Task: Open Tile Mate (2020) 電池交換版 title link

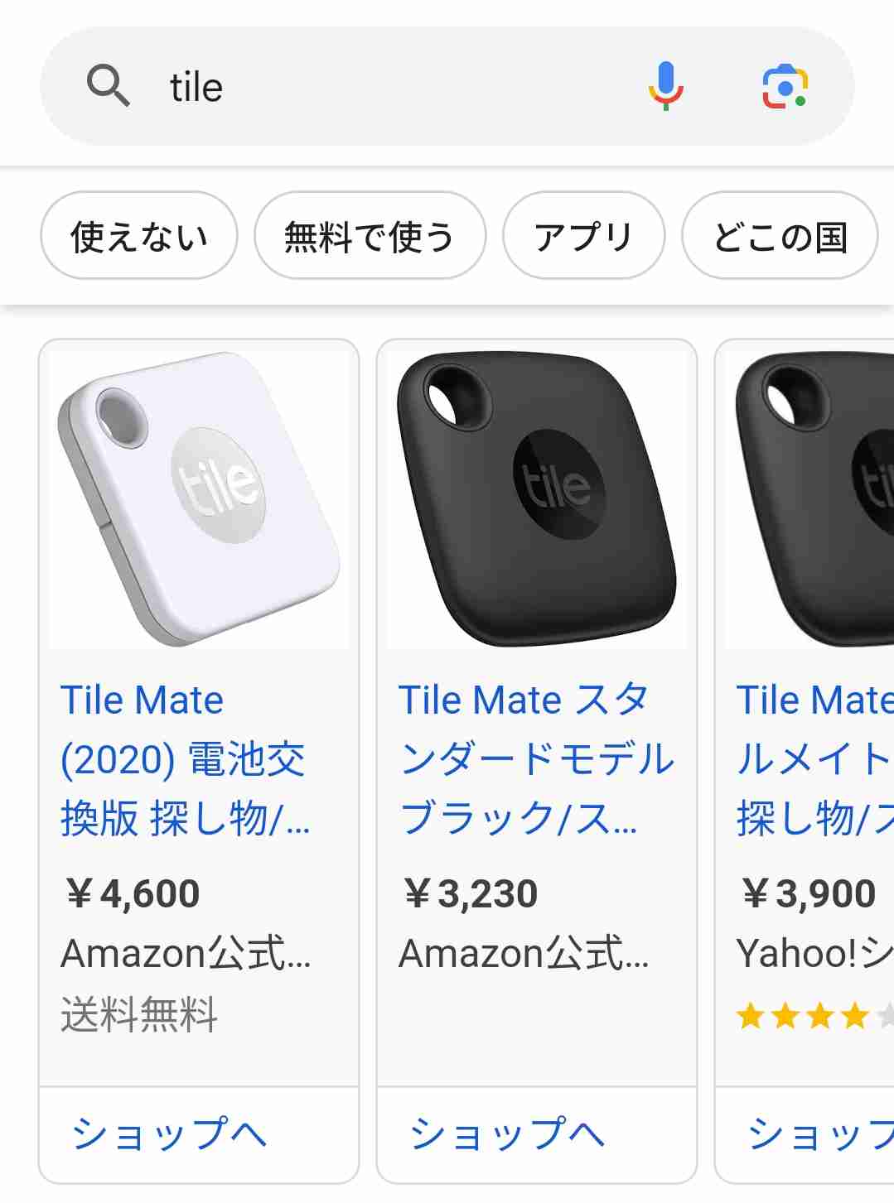Action: point(186,759)
